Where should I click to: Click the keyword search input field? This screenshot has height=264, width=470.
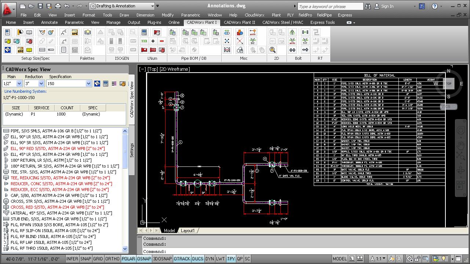click(330, 6)
